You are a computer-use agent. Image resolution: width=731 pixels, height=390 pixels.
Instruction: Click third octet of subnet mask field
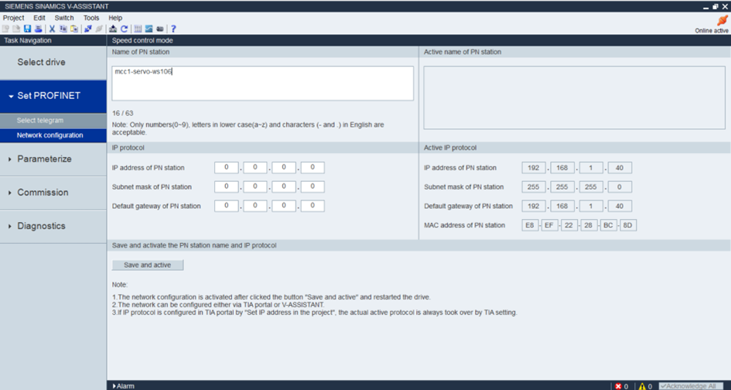[284, 187]
